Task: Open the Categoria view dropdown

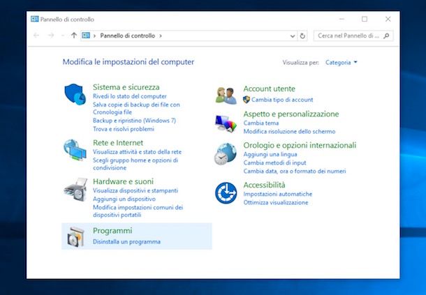Action: pyautogui.click(x=341, y=63)
